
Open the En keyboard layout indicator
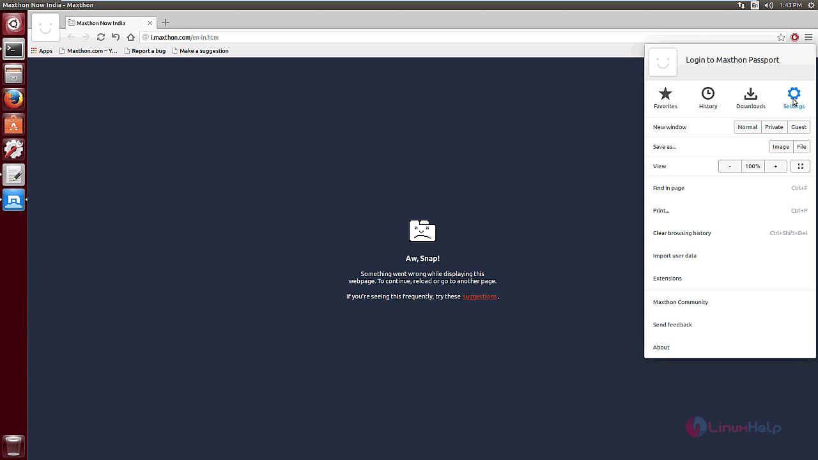click(x=755, y=5)
